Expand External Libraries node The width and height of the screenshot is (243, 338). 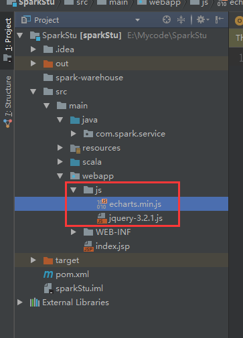coord(20,303)
